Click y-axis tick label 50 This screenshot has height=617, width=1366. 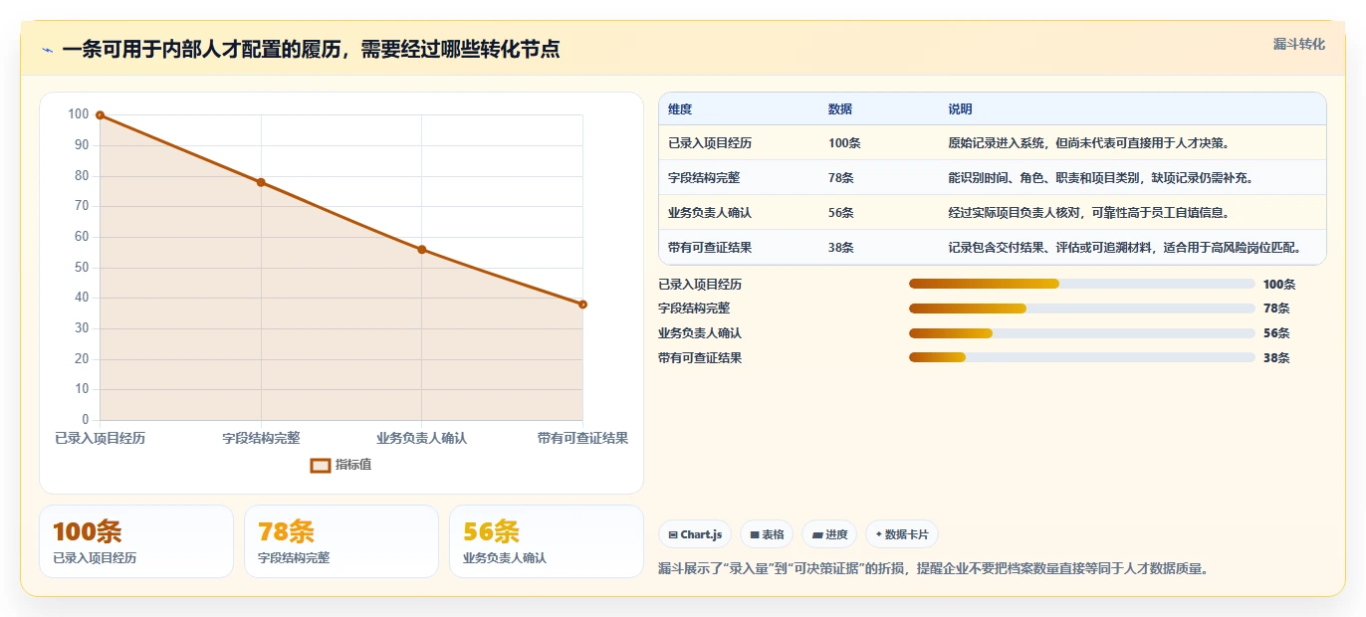[x=82, y=268]
